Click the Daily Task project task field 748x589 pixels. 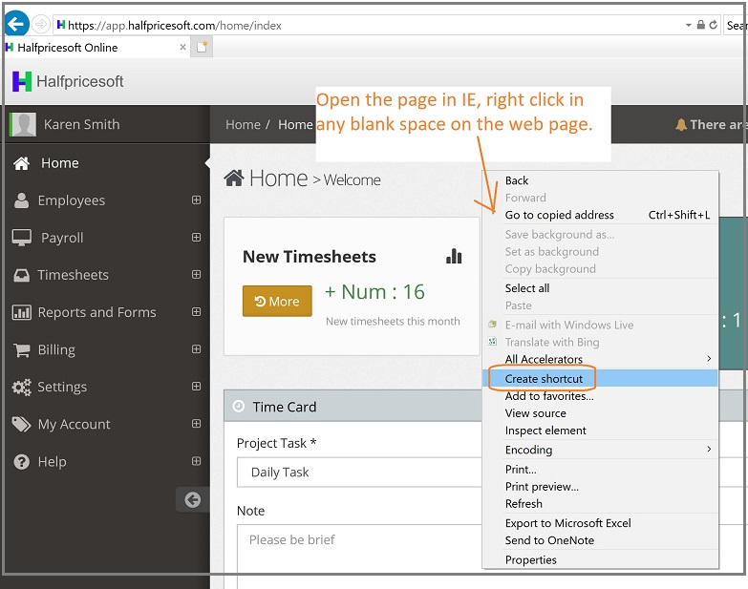[359, 473]
